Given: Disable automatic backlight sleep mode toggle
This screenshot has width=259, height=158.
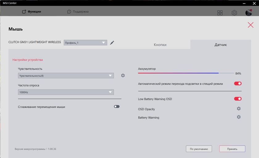Looking at the screenshot, I should tap(238, 83).
